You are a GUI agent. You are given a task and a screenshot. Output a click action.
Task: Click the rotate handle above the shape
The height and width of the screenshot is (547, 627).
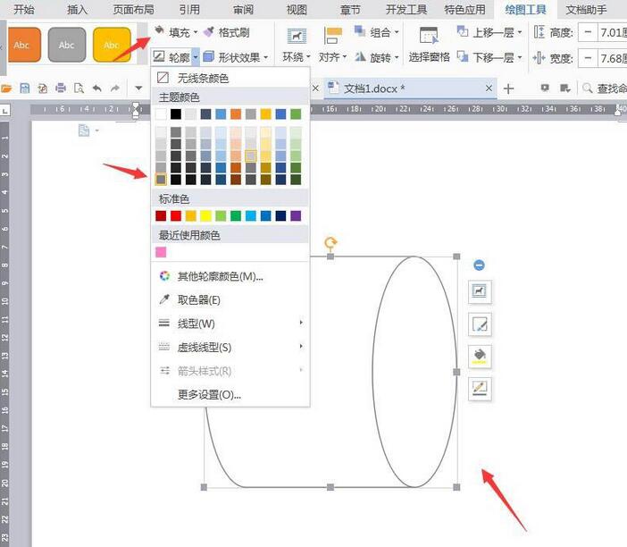[330, 242]
